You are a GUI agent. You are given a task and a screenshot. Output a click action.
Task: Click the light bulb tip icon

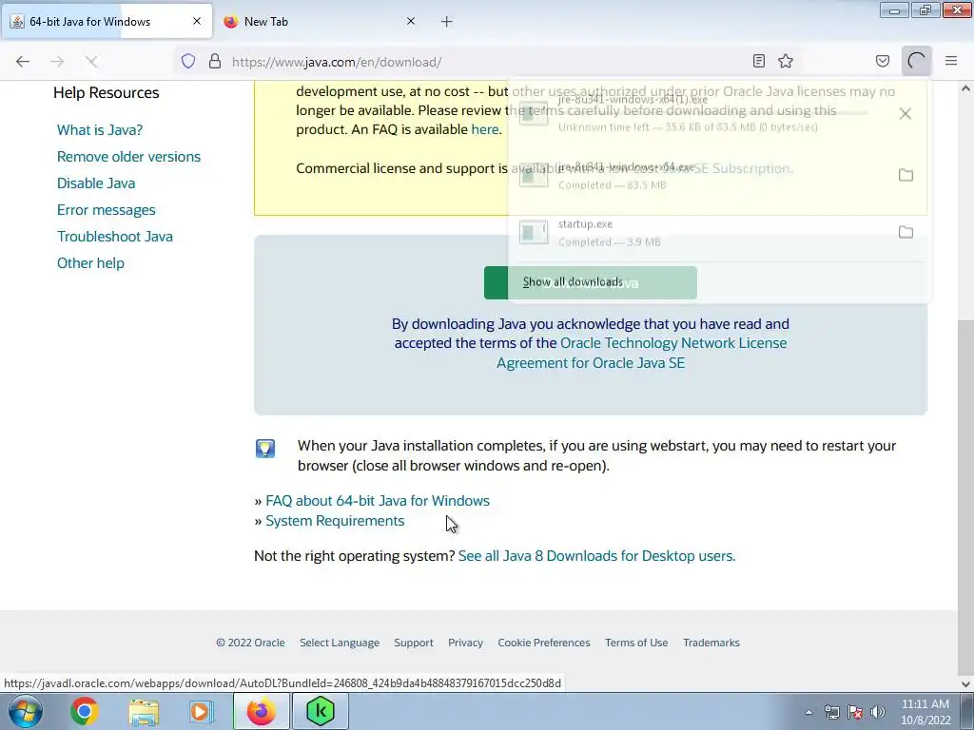tap(265, 449)
